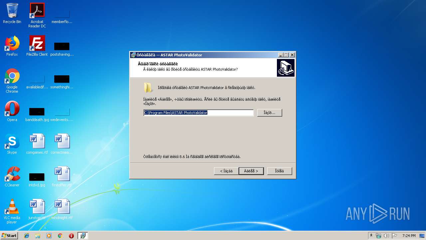This screenshot has width=426, height=240.
Task: Launch Opera desktop shortcut
Action: 12,111
